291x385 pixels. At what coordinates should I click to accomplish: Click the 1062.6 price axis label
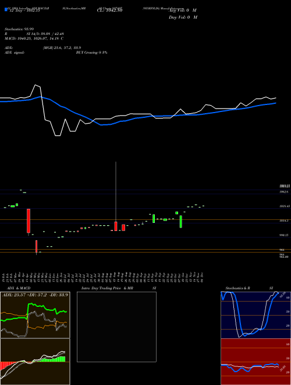pos(283,192)
